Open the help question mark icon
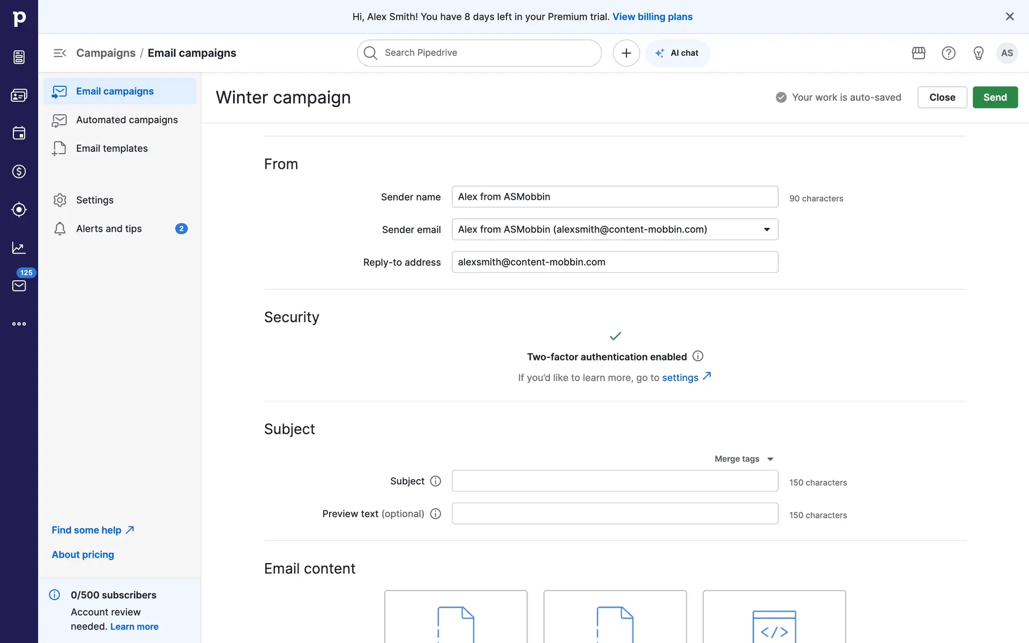This screenshot has height=643, width=1029. tap(949, 53)
